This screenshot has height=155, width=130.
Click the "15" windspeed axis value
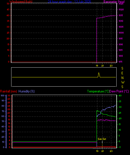(x=8, y=44)
